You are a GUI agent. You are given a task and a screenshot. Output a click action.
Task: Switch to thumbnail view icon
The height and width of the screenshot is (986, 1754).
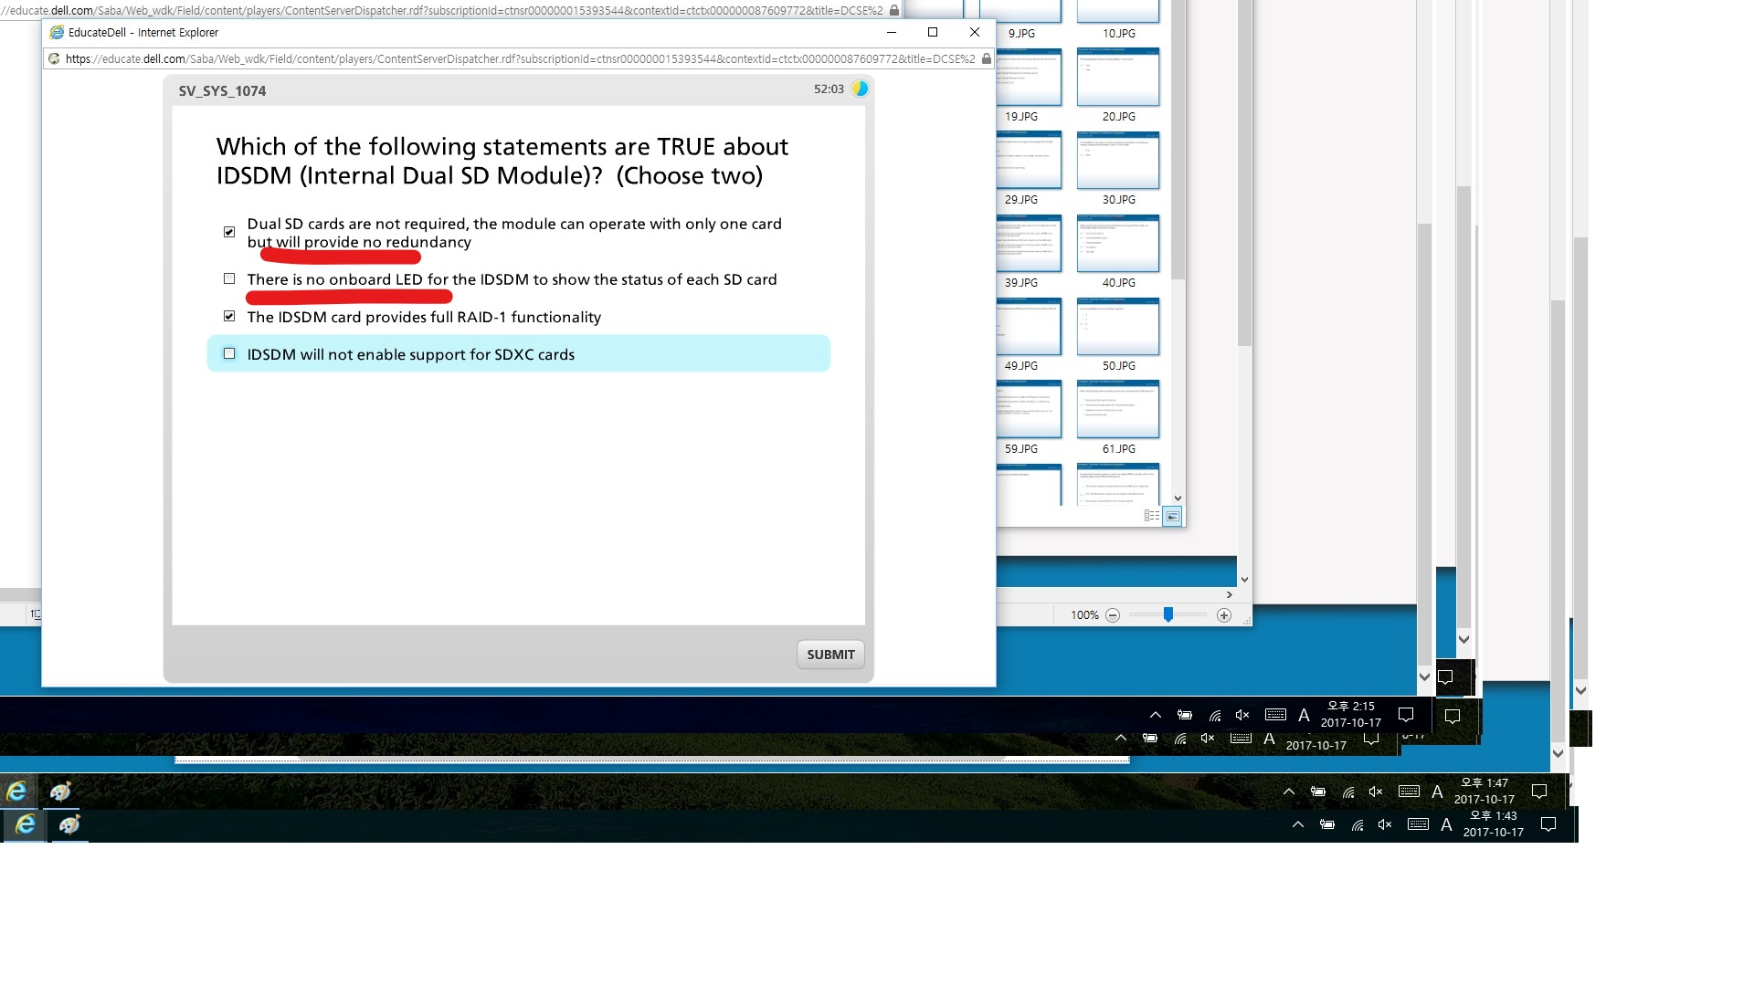pos(1172,516)
